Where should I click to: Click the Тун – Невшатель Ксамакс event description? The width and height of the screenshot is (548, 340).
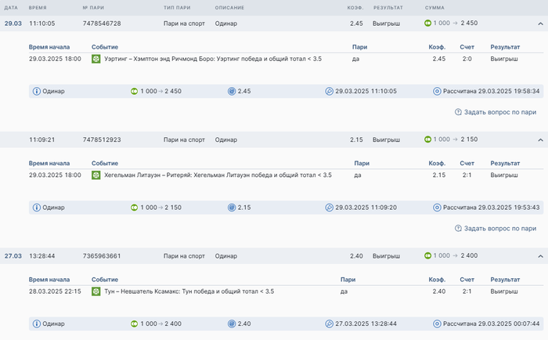click(x=188, y=291)
